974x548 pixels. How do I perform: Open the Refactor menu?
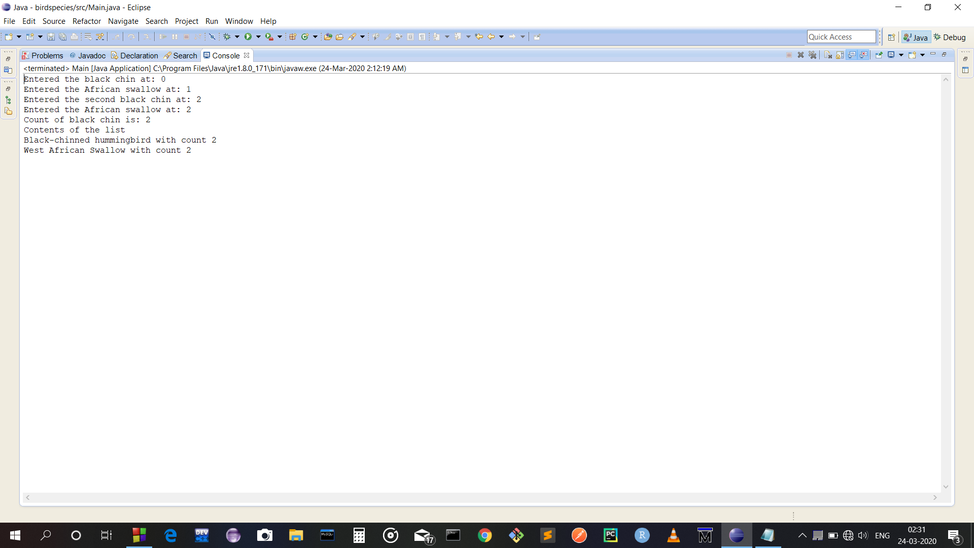pyautogui.click(x=86, y=21)
